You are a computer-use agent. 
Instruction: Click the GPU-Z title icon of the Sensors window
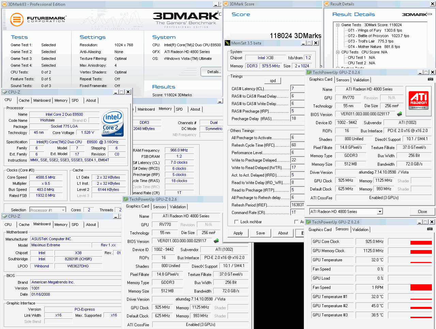point(309,222)
